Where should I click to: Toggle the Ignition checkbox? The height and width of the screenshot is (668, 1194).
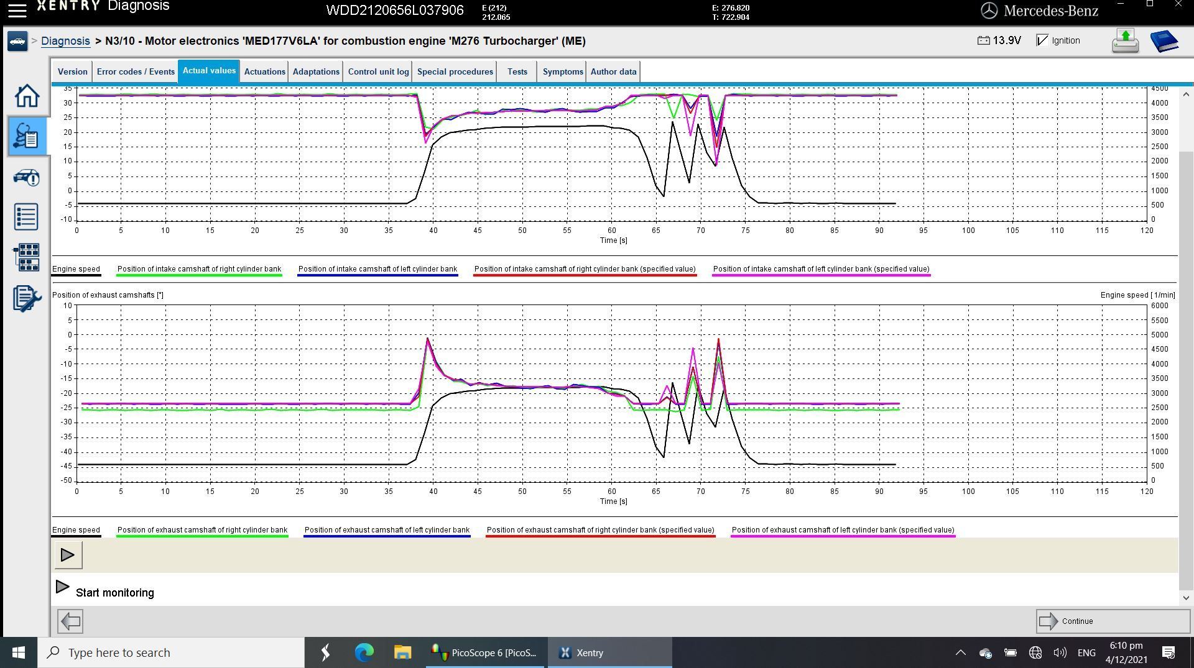[1042, 40]
